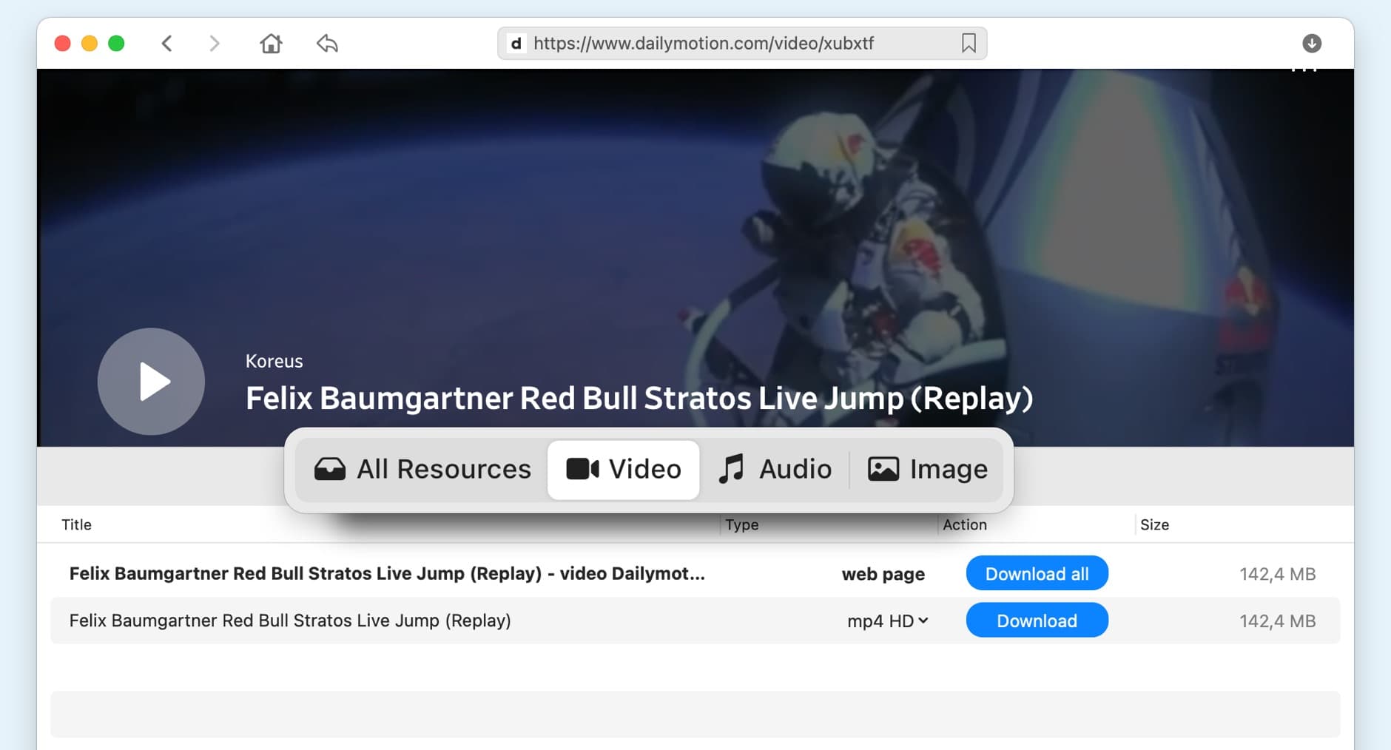Select the Felix Baumgartner video file row
Viewport: 1391px width, 750px height.
click(695, 621)
